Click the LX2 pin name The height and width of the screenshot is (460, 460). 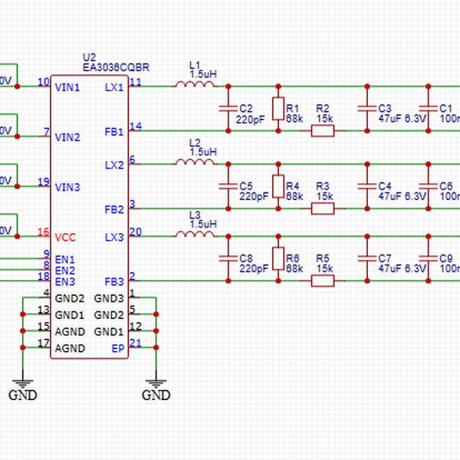[x=114, y=165]
